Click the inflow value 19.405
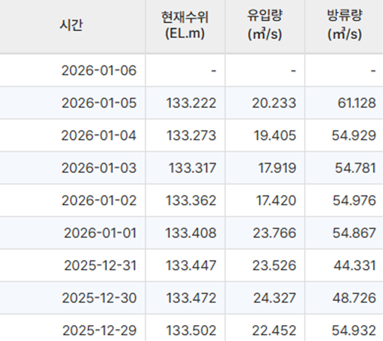 [x=274, y=136]
